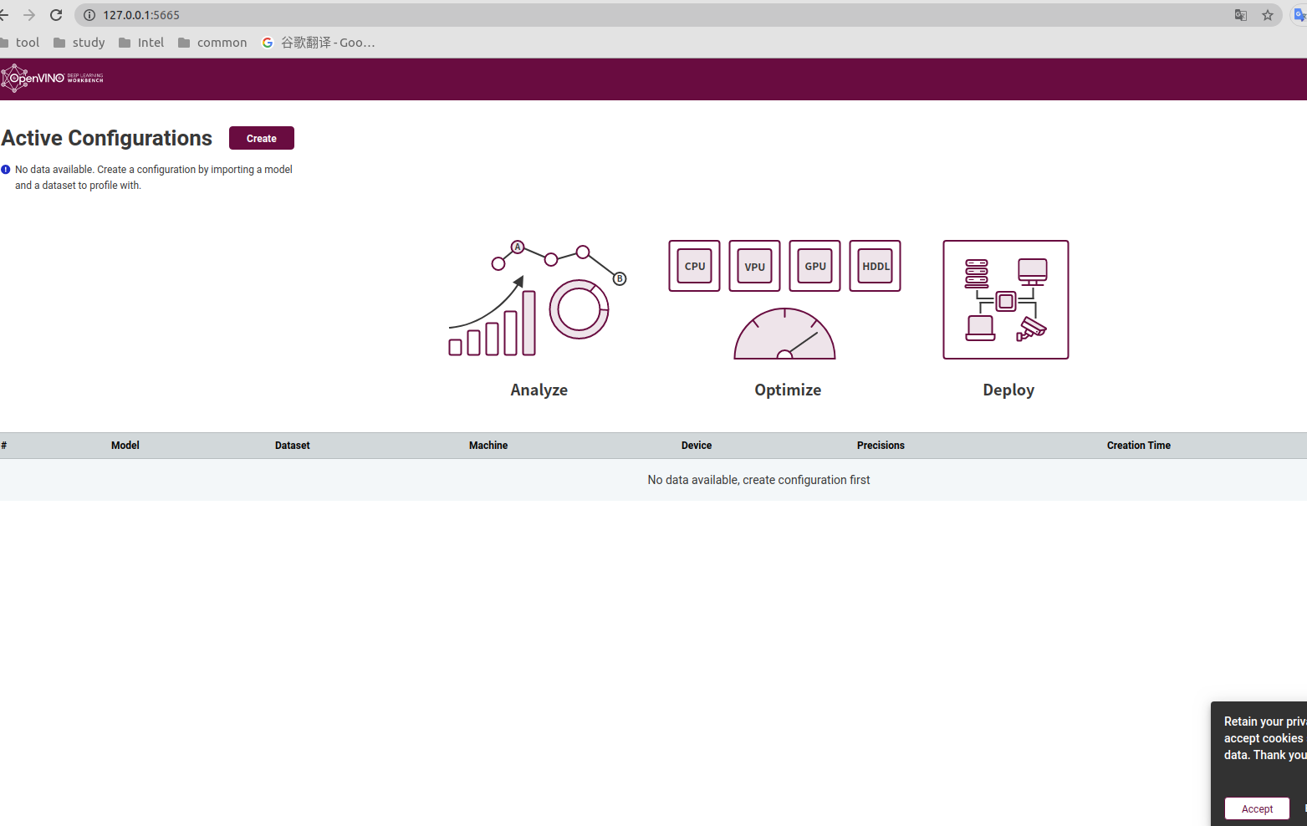Viewport: 1307px width, 826px height.
Task: Accept cookies in the privacy popup
Action: coord(1257,808)
